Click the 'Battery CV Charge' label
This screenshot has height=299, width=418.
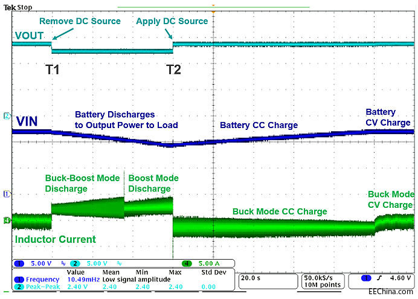388,117
